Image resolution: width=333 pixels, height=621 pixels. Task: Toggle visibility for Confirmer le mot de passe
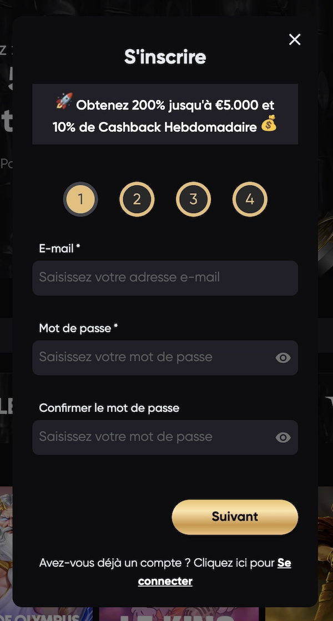pos(283,438)
